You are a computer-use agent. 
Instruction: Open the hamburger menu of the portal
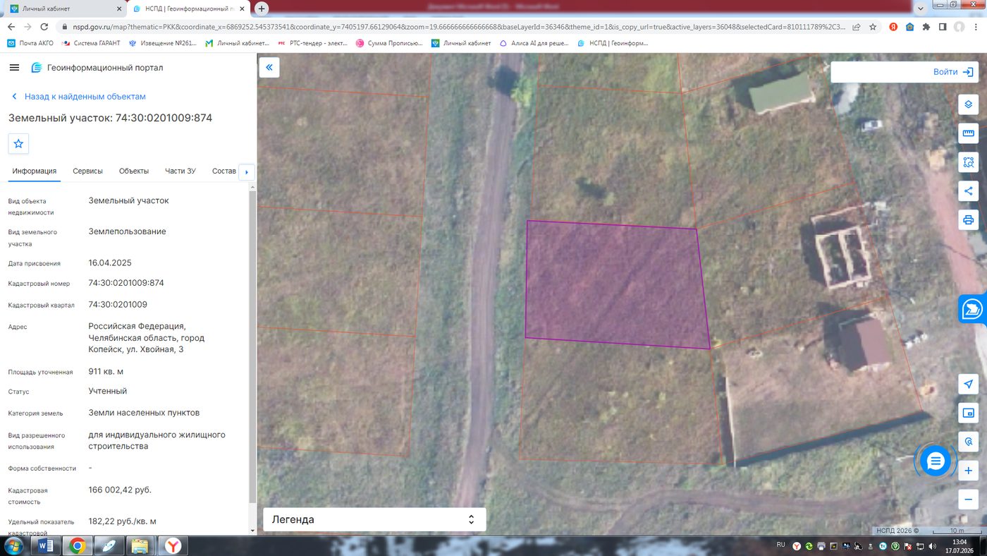14,67
